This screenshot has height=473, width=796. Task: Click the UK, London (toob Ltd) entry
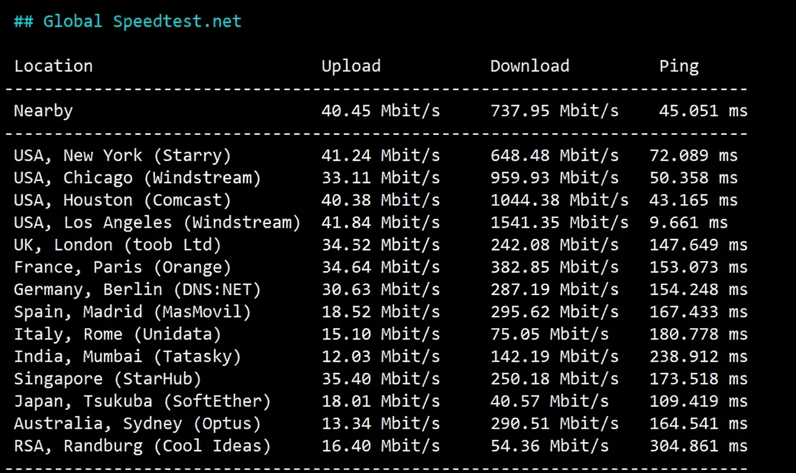(x=117, y=245)
